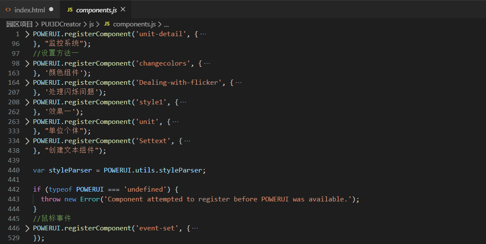The width and height of the screenshot is (486, 244).
Task: Open the 园区项目 breadcrumb folder
Action: pos(20,24)
